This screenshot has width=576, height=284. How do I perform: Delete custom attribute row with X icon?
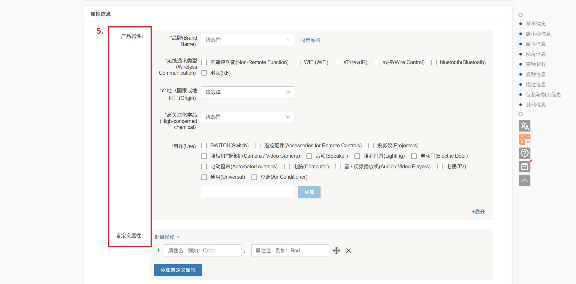[x=348, y=251]
